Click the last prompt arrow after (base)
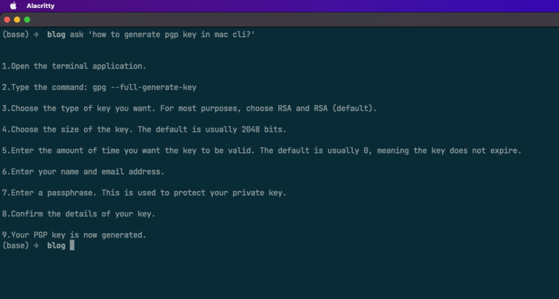This screenshot has height=299, width=559. (x=35, y=246)
